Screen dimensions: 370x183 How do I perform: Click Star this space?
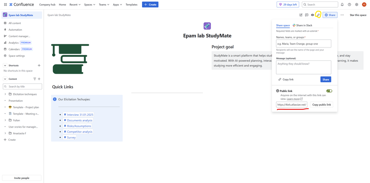tap(358, 15)
